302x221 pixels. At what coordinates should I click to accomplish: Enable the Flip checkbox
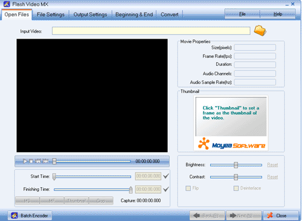(188, 188)
